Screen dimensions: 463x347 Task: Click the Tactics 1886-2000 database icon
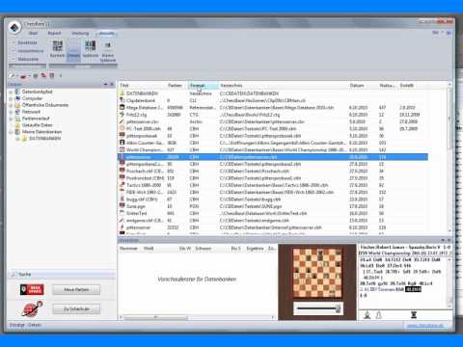pyautogui.click(x=123, y=185)
